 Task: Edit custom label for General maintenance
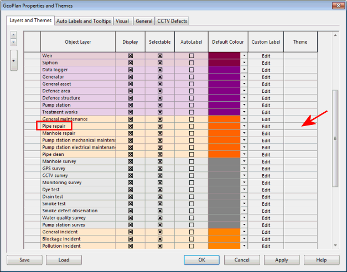pos(266,119)
